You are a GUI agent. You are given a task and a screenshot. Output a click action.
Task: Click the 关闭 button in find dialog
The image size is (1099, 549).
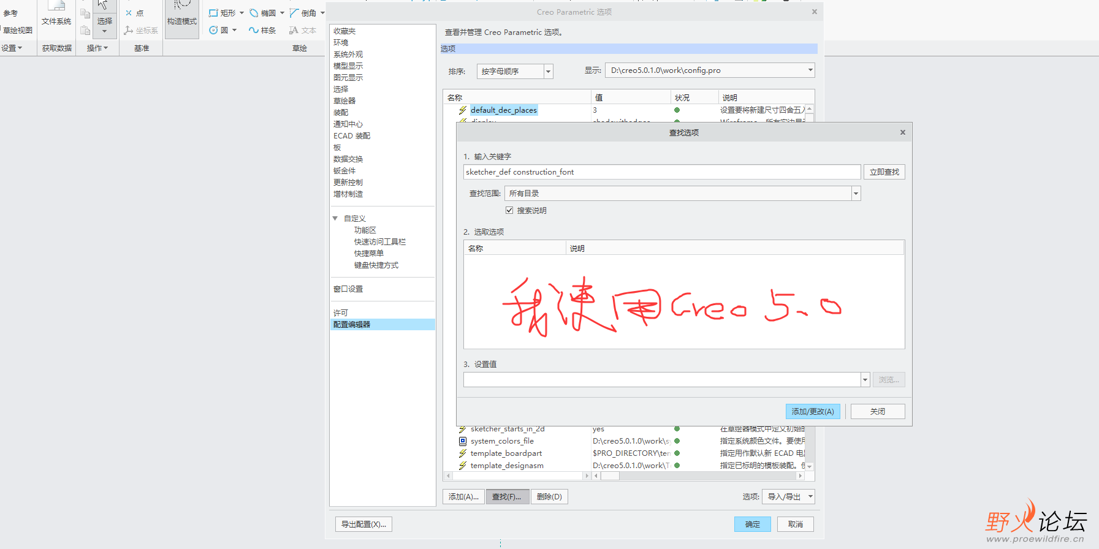coord(878,412)
